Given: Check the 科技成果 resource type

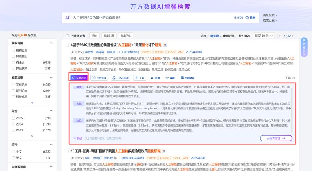Looking at the screenshot, I should click(x=13, y=97).
